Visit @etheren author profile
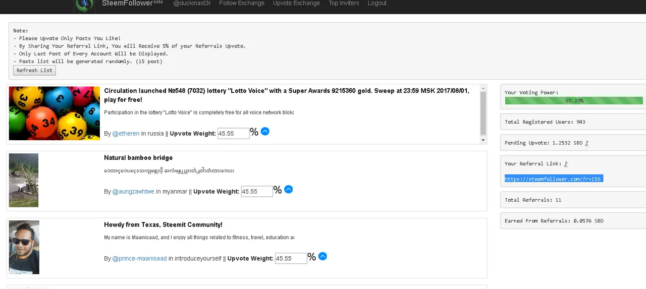The image size is (646, 289). pyautogui.click(x=126, y=134)
